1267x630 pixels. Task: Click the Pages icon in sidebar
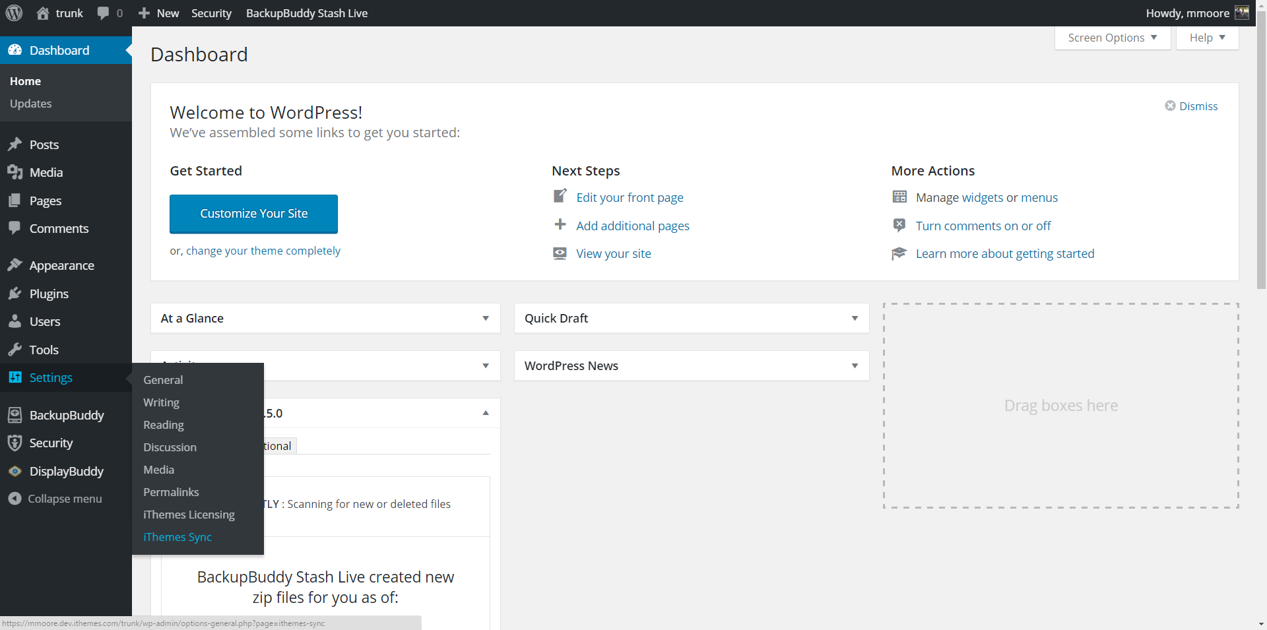(x=15, y=201)
